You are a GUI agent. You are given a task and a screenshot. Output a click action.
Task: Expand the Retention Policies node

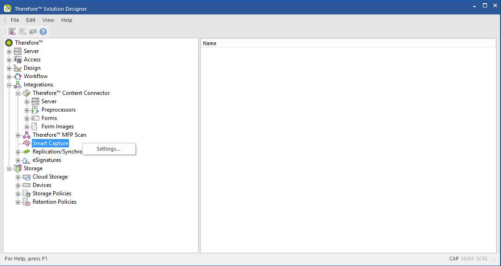[x=18, y=202]
